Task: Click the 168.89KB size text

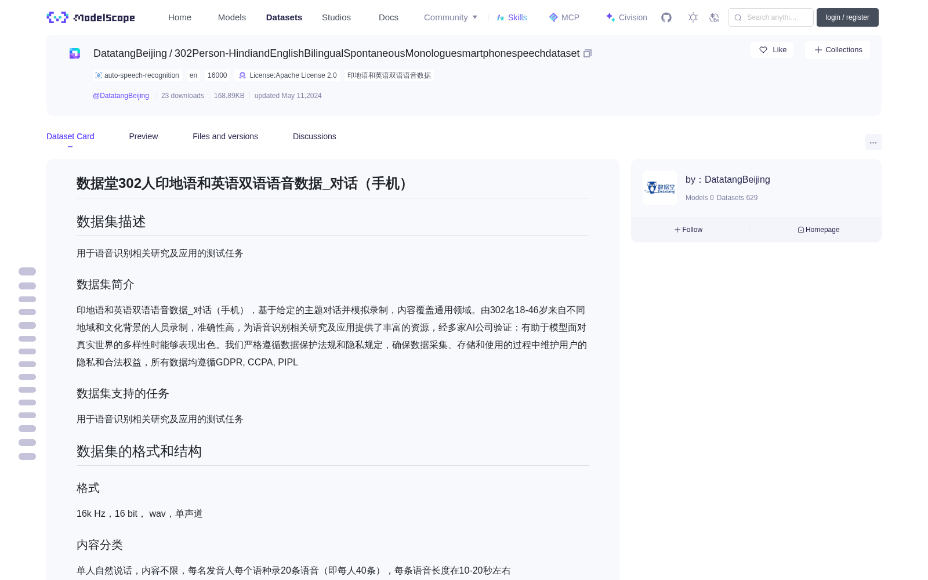Action: tap(229, 96)
